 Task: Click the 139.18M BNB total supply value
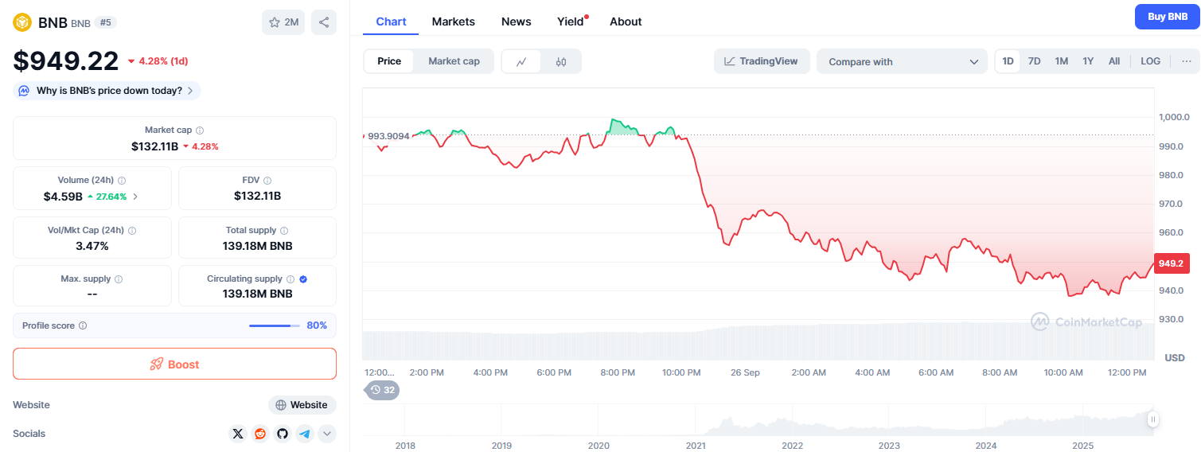click(x=257, y=246)
